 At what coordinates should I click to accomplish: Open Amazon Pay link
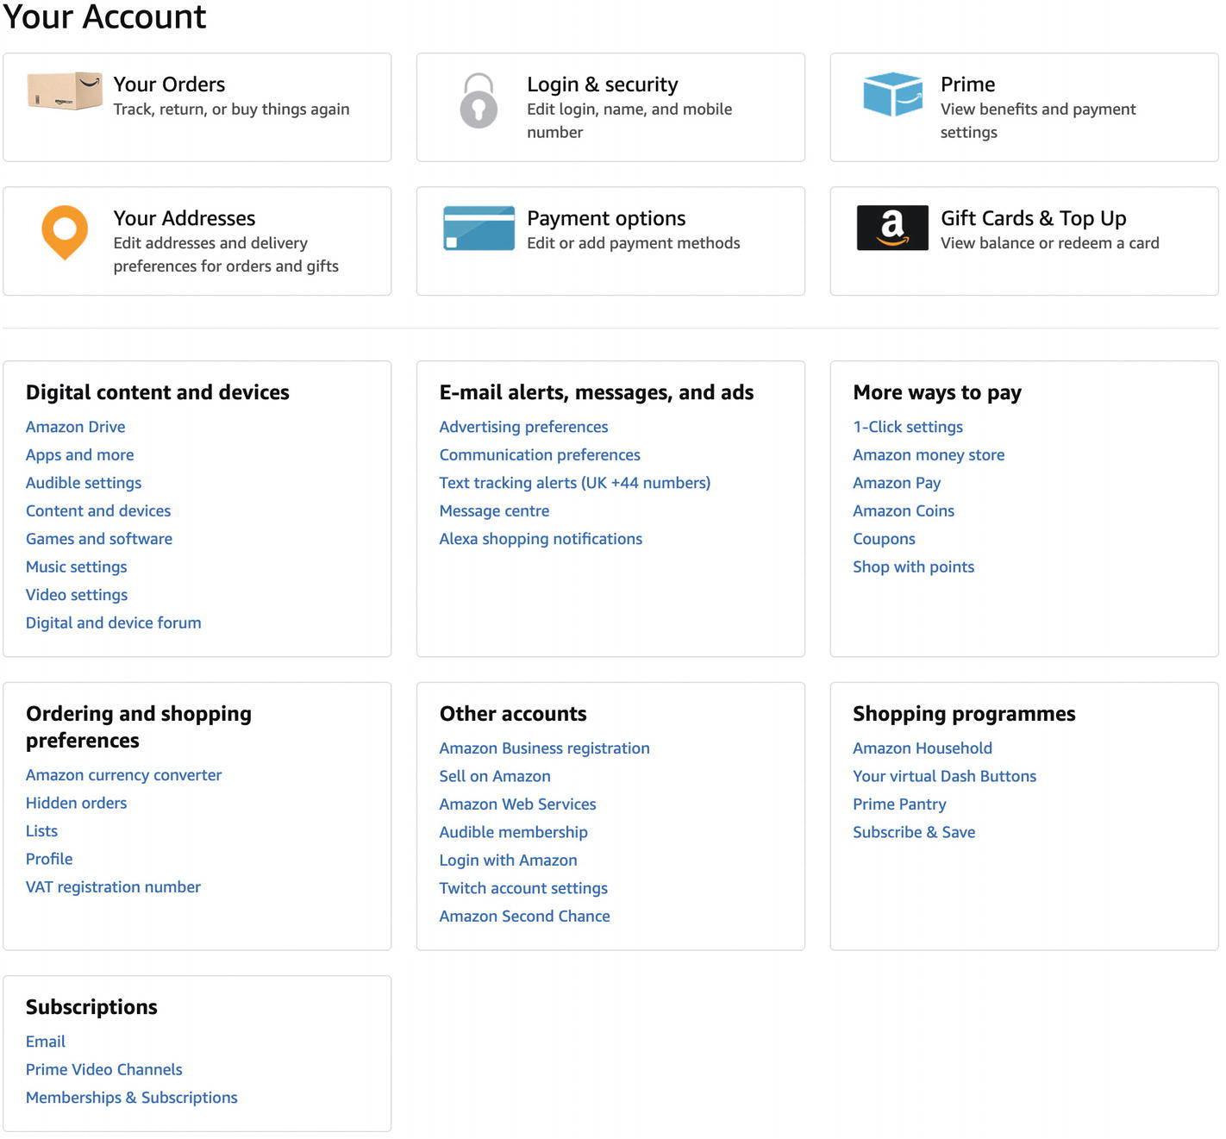pyautogui.click(x=897, y=483)
